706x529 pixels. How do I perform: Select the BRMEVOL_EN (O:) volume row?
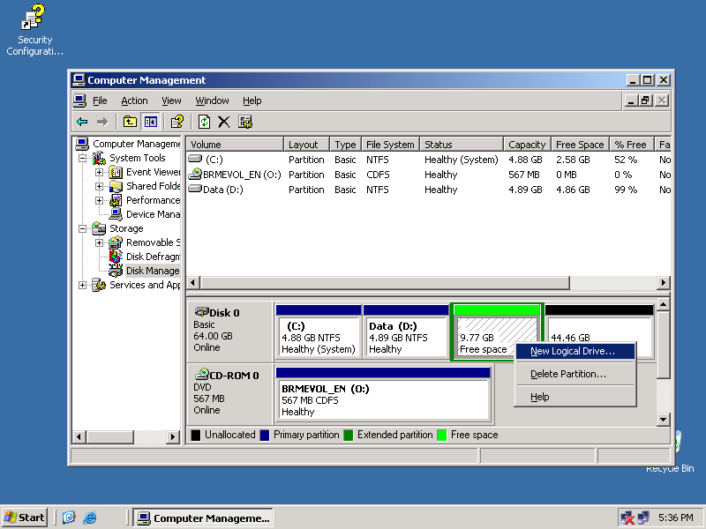pos(429,175)
